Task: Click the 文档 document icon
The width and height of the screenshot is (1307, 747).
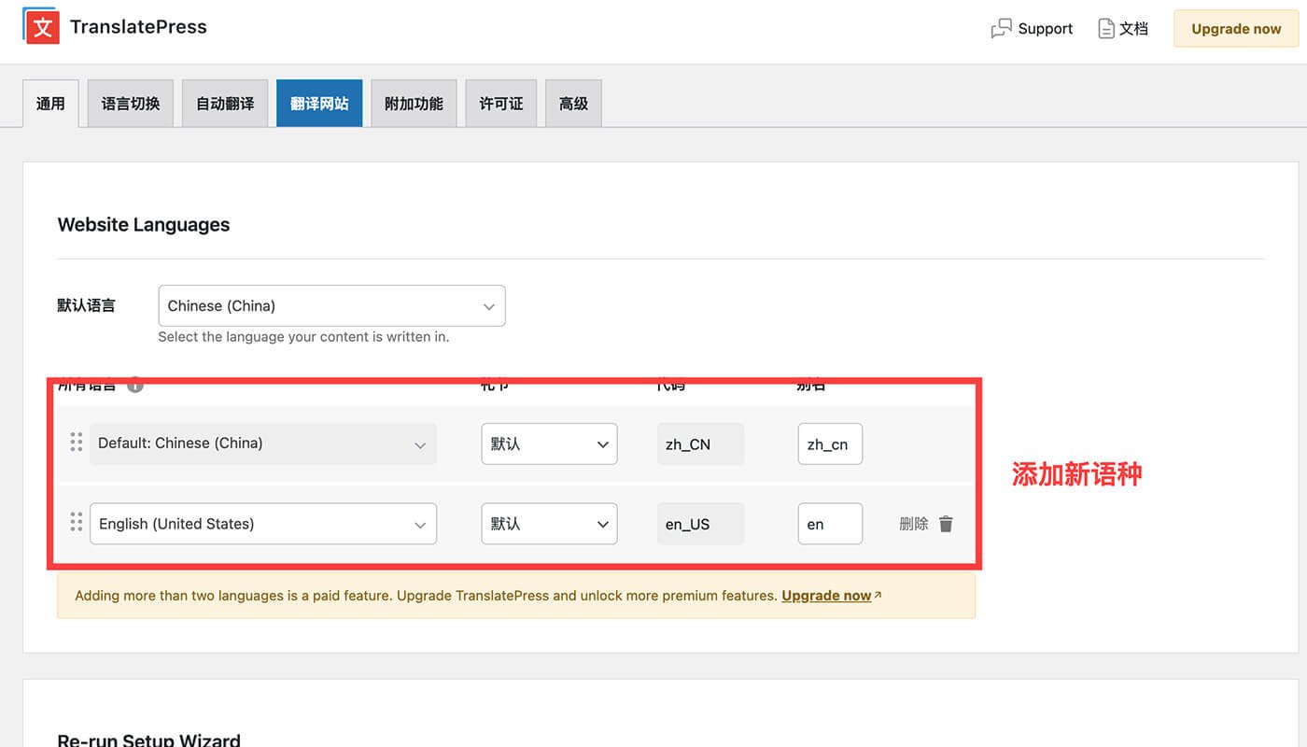Action: coord(1106,29)
